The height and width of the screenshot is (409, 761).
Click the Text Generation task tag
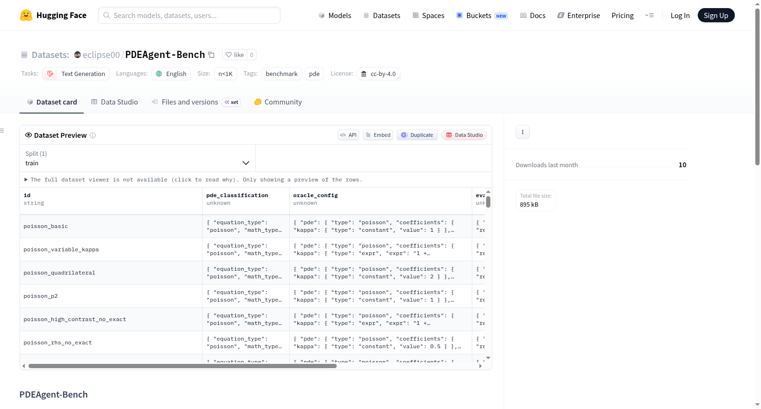[x=76, y=74]
